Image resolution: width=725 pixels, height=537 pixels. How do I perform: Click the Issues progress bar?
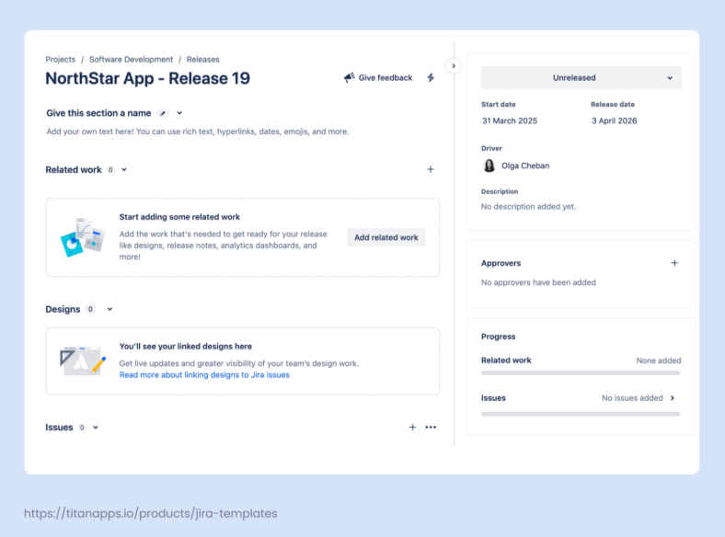click(x=581, y=414)
